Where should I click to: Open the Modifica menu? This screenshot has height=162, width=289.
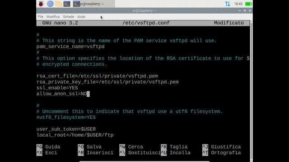(x=53, y=17)
